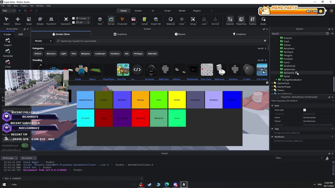Uncheck the Archivable property checkbox
Viewport: 335px width, 188px height.
coord(305,110)
